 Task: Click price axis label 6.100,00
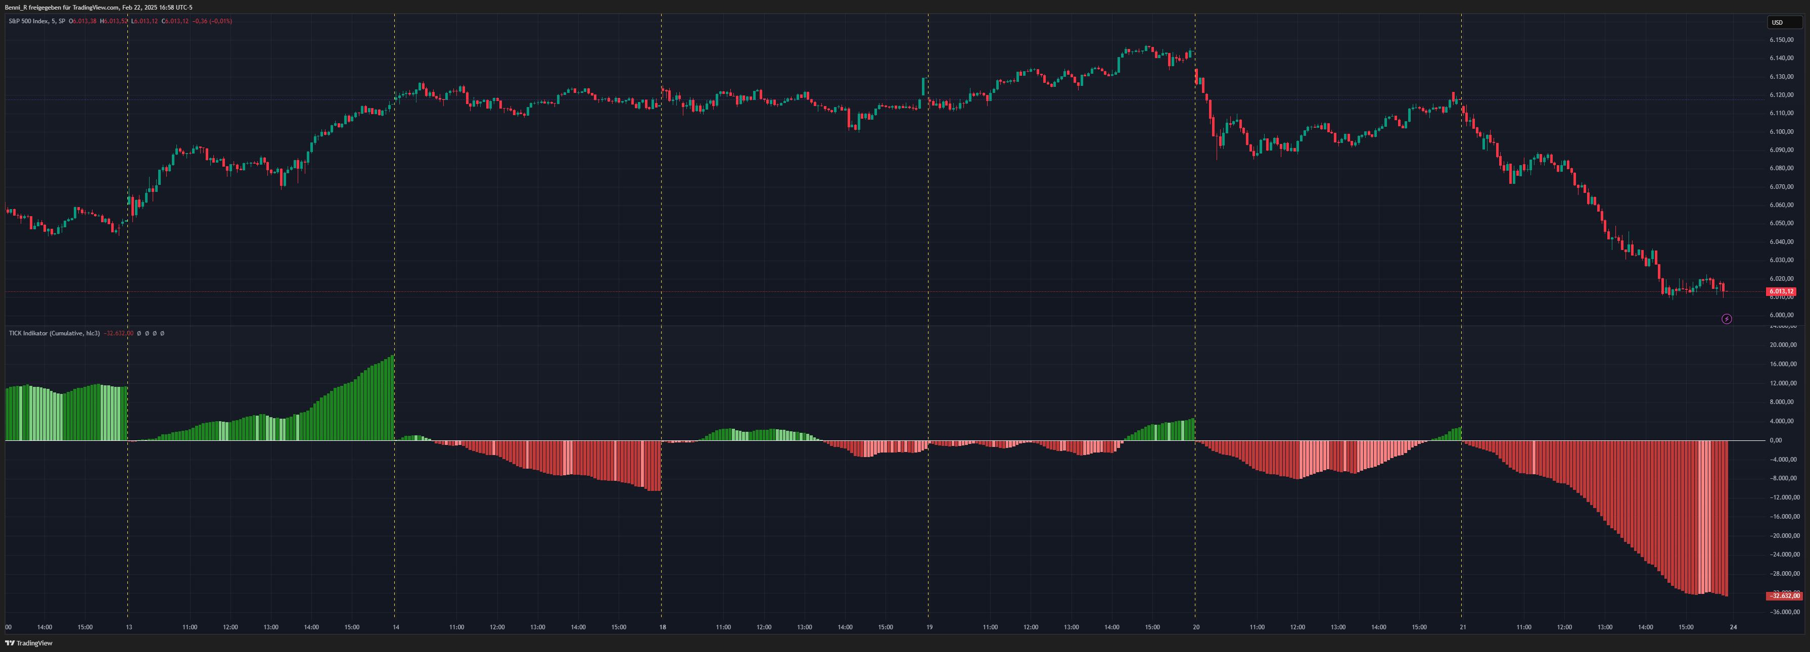point(1781,132)
